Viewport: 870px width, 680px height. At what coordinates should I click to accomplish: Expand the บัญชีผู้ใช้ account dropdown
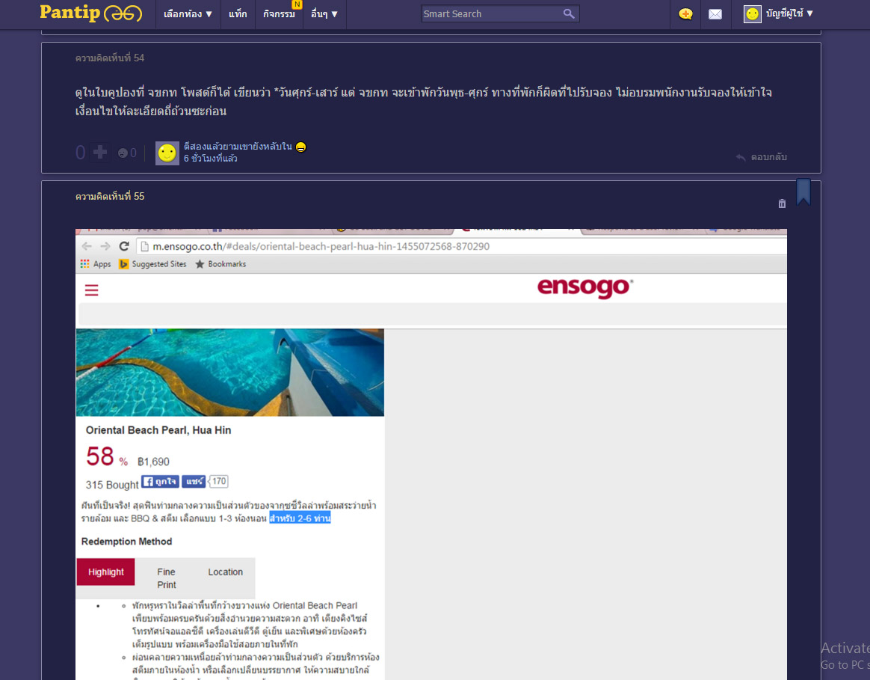[789, 13]
